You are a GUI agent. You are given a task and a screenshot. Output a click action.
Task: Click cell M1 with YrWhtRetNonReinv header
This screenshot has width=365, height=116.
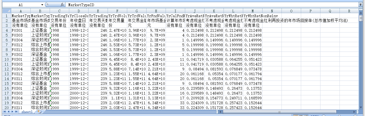tap(253, 16)
